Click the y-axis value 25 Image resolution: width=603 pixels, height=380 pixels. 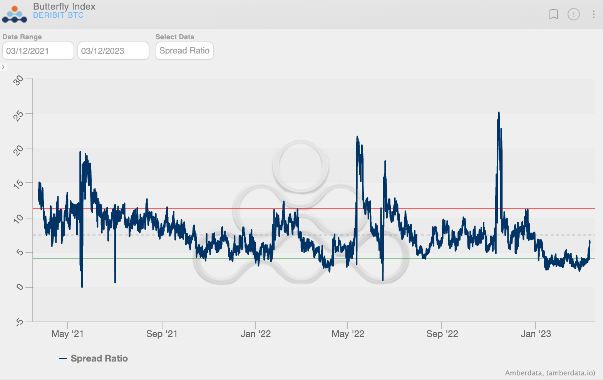point(18,115)
